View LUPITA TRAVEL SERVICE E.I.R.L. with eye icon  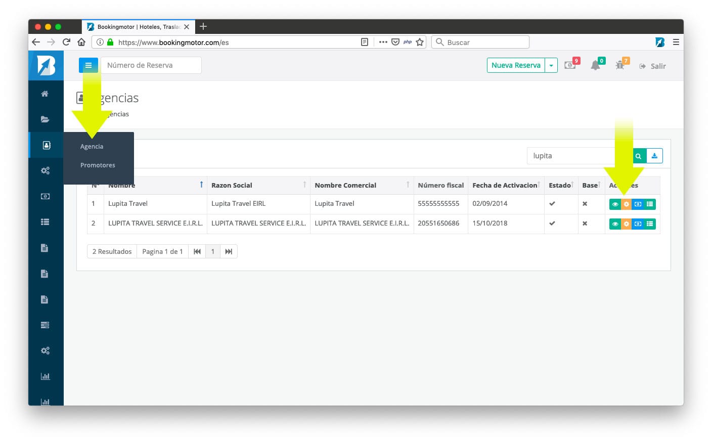(615, 224)
